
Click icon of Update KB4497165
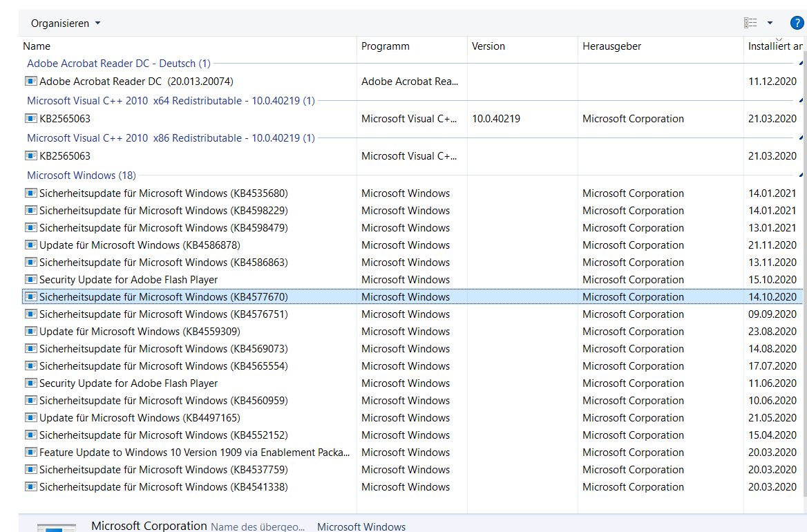click(31, 418)
